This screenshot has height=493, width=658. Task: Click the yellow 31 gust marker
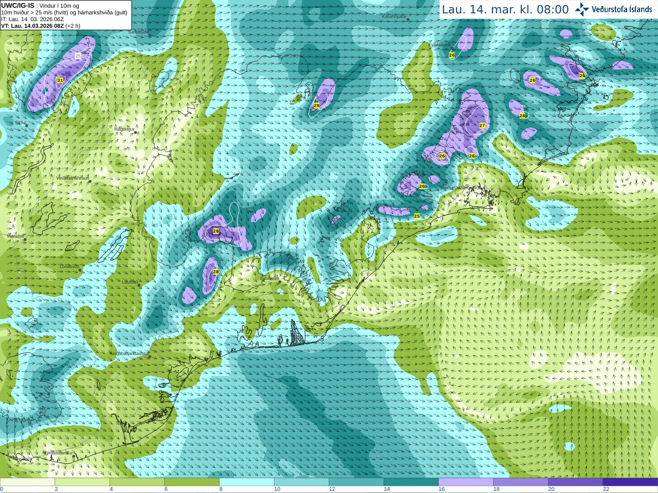point(60,80)
